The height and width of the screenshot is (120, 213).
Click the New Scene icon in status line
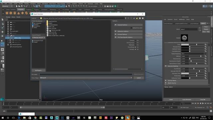coord(17,6)
